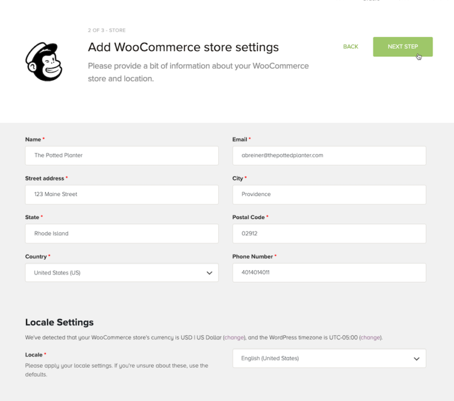Select the Phone Number field
Viewport: 454px width, 401px height.
click(329, 272)
